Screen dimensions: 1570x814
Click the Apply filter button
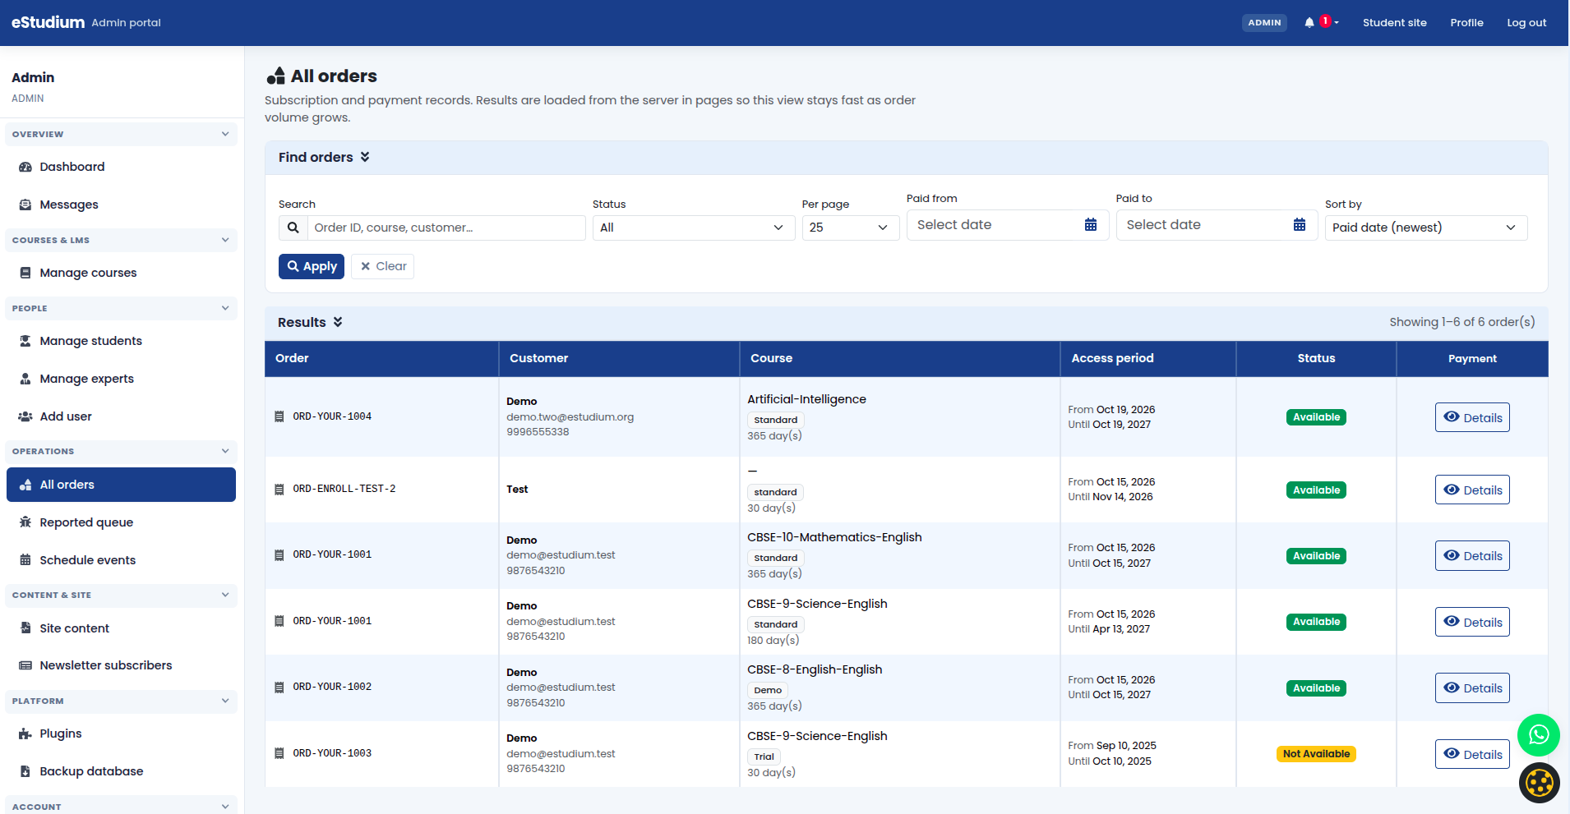coord(312,266)
